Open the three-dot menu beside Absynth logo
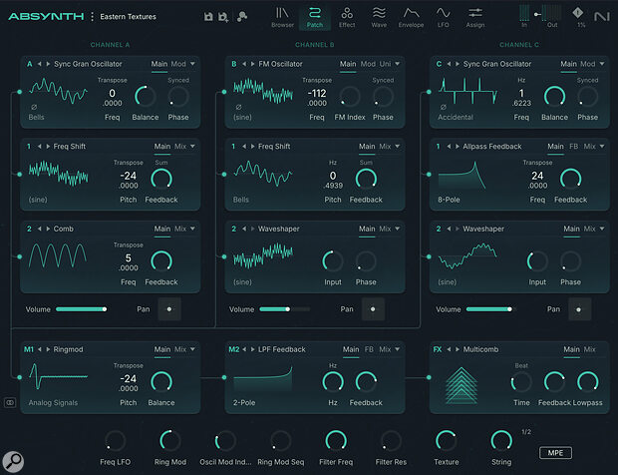The width and height of the screenshot is (618, 475). tap(93, 17)
